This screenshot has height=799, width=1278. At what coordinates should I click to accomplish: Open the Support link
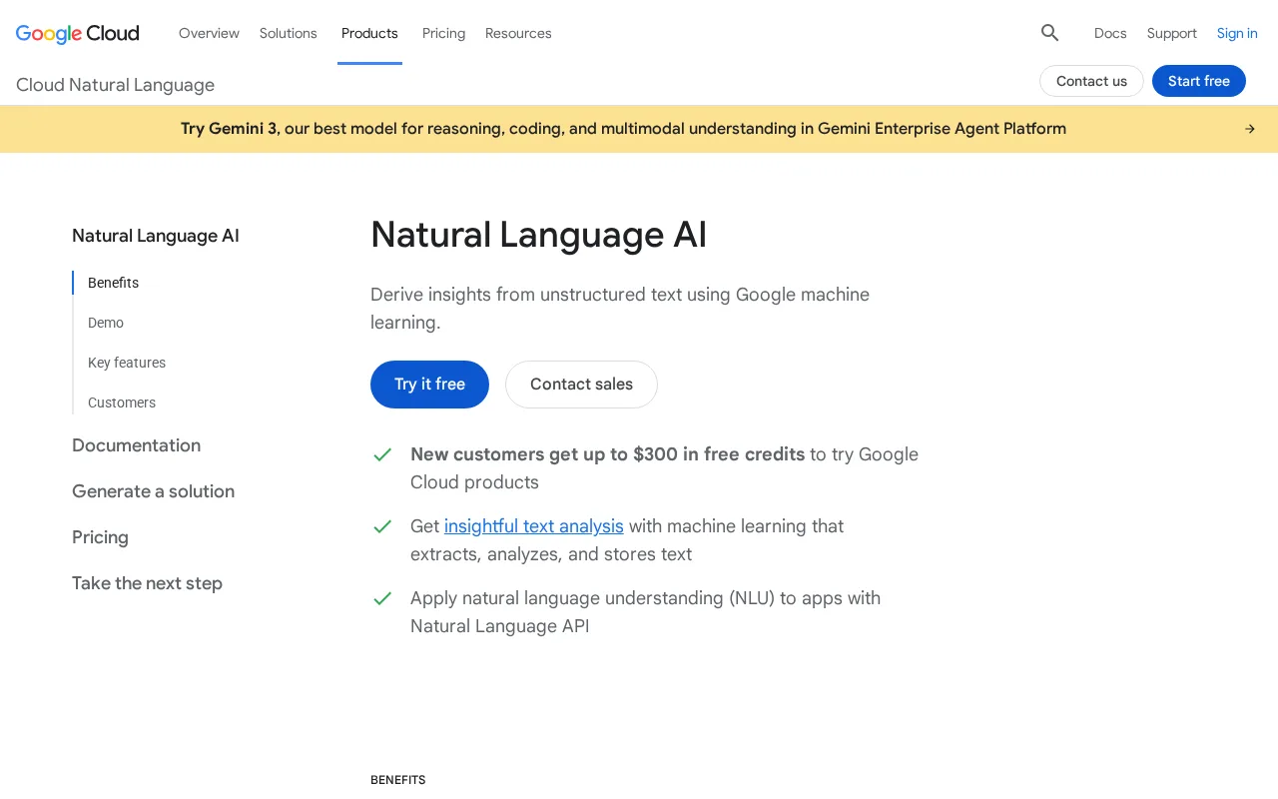coord(1172,33)
